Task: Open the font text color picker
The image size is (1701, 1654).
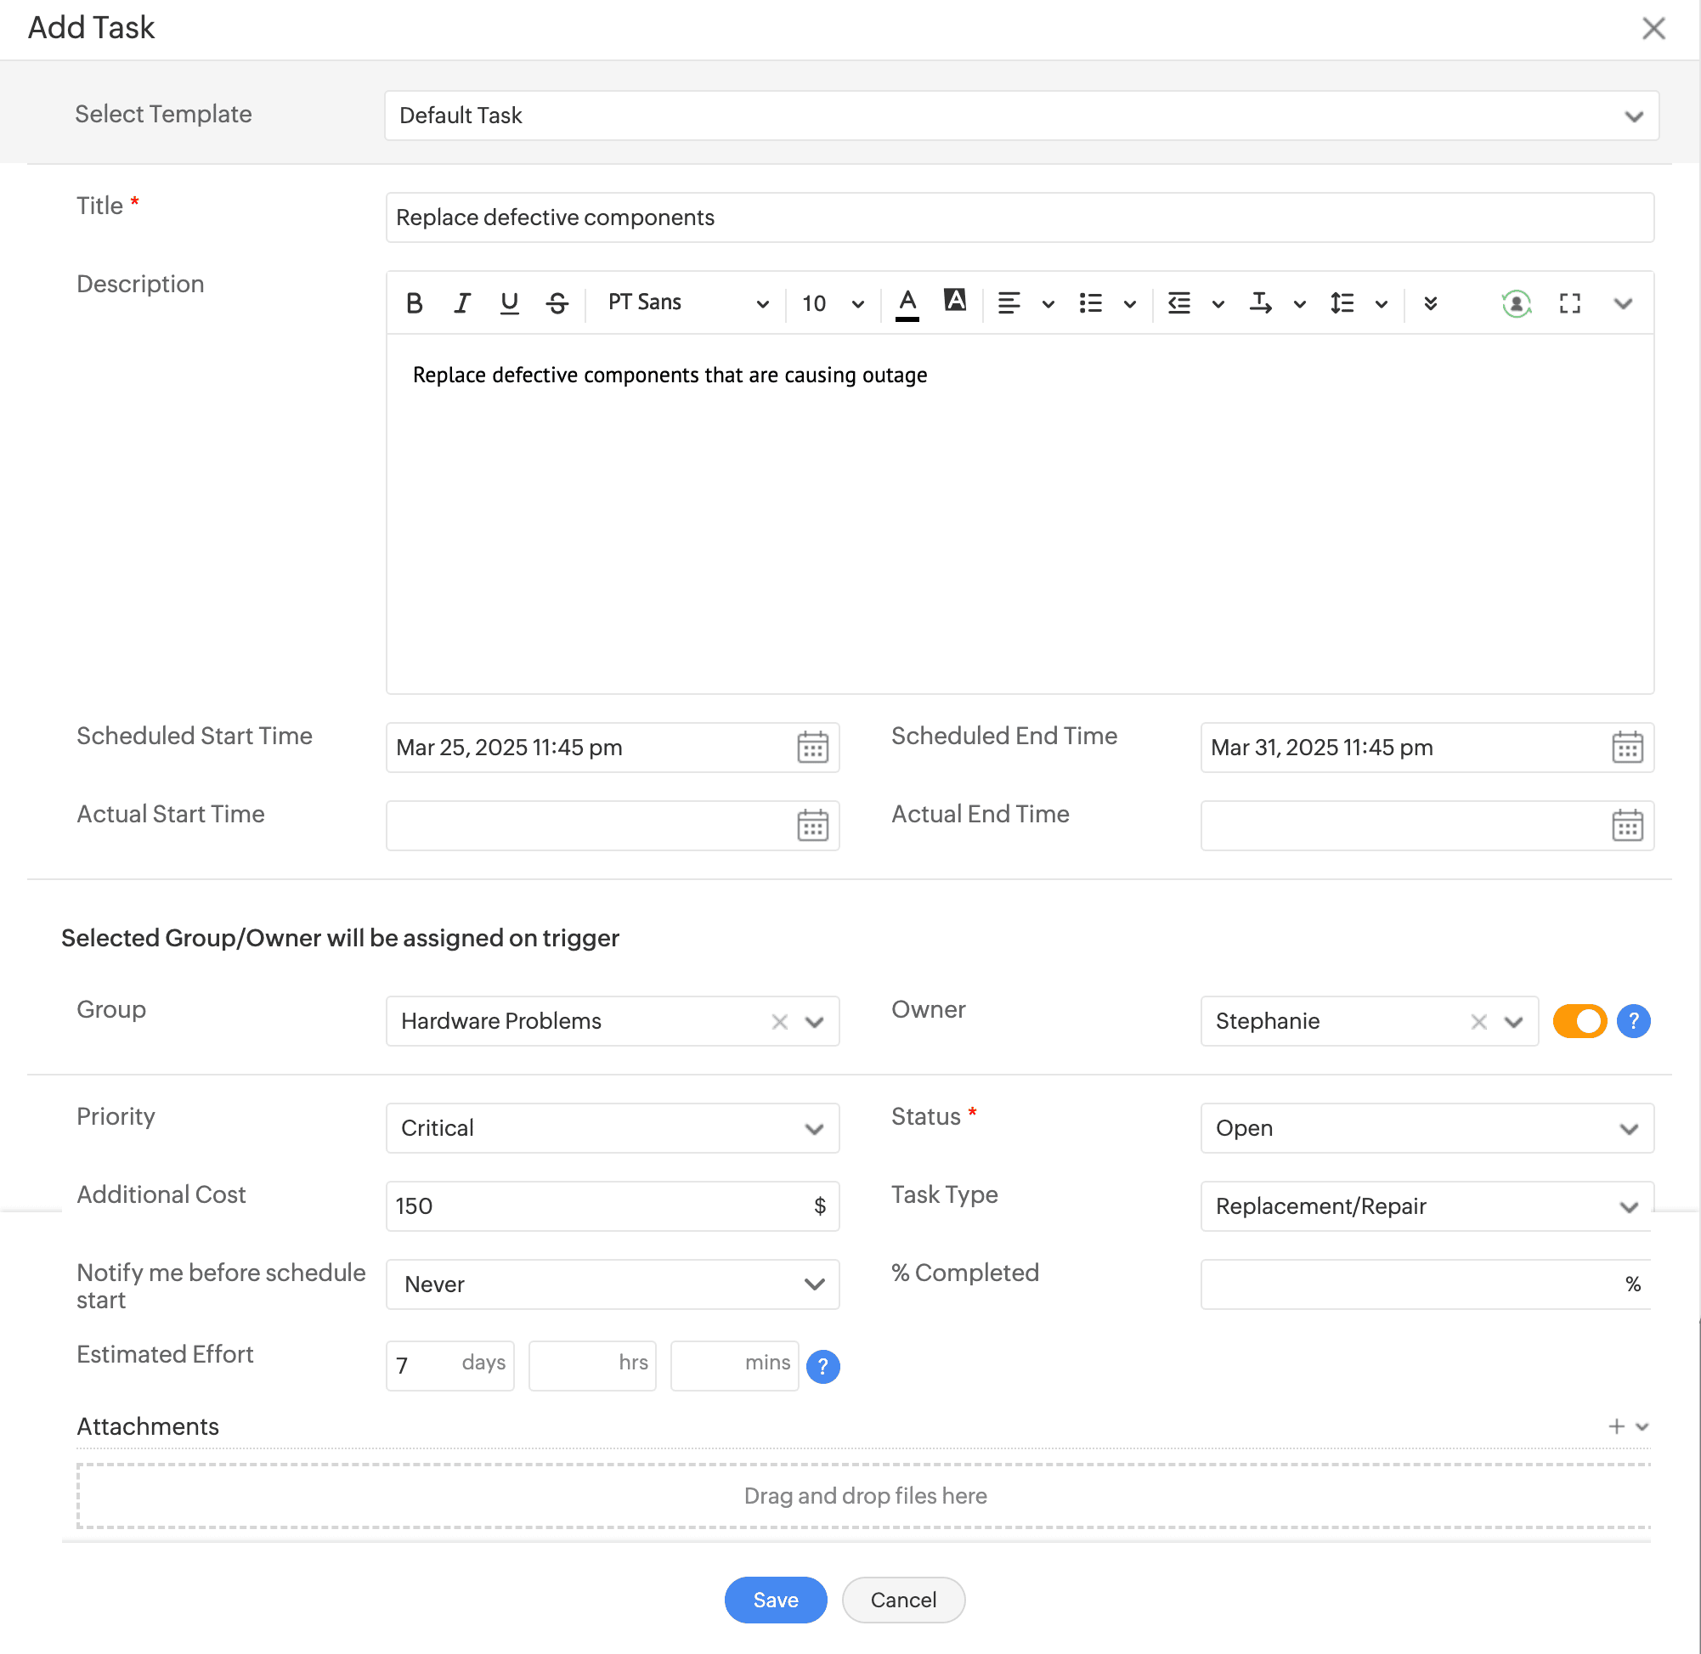Action: [907, 303]
